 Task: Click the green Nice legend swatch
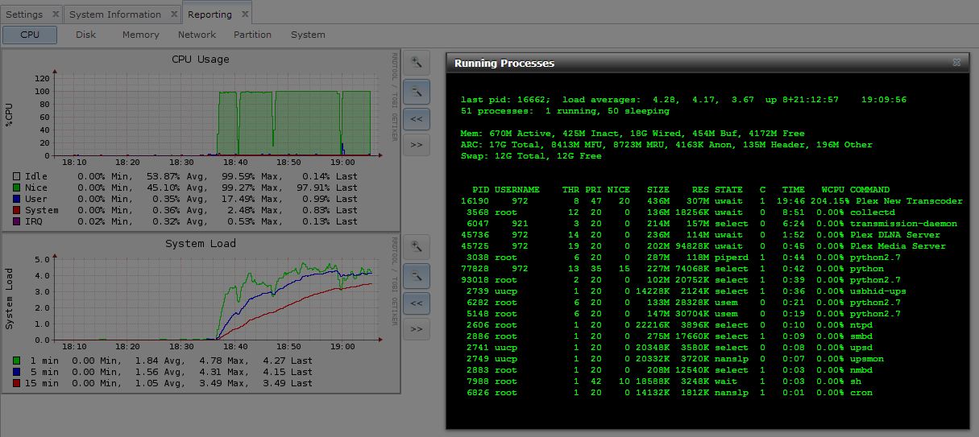17,188
